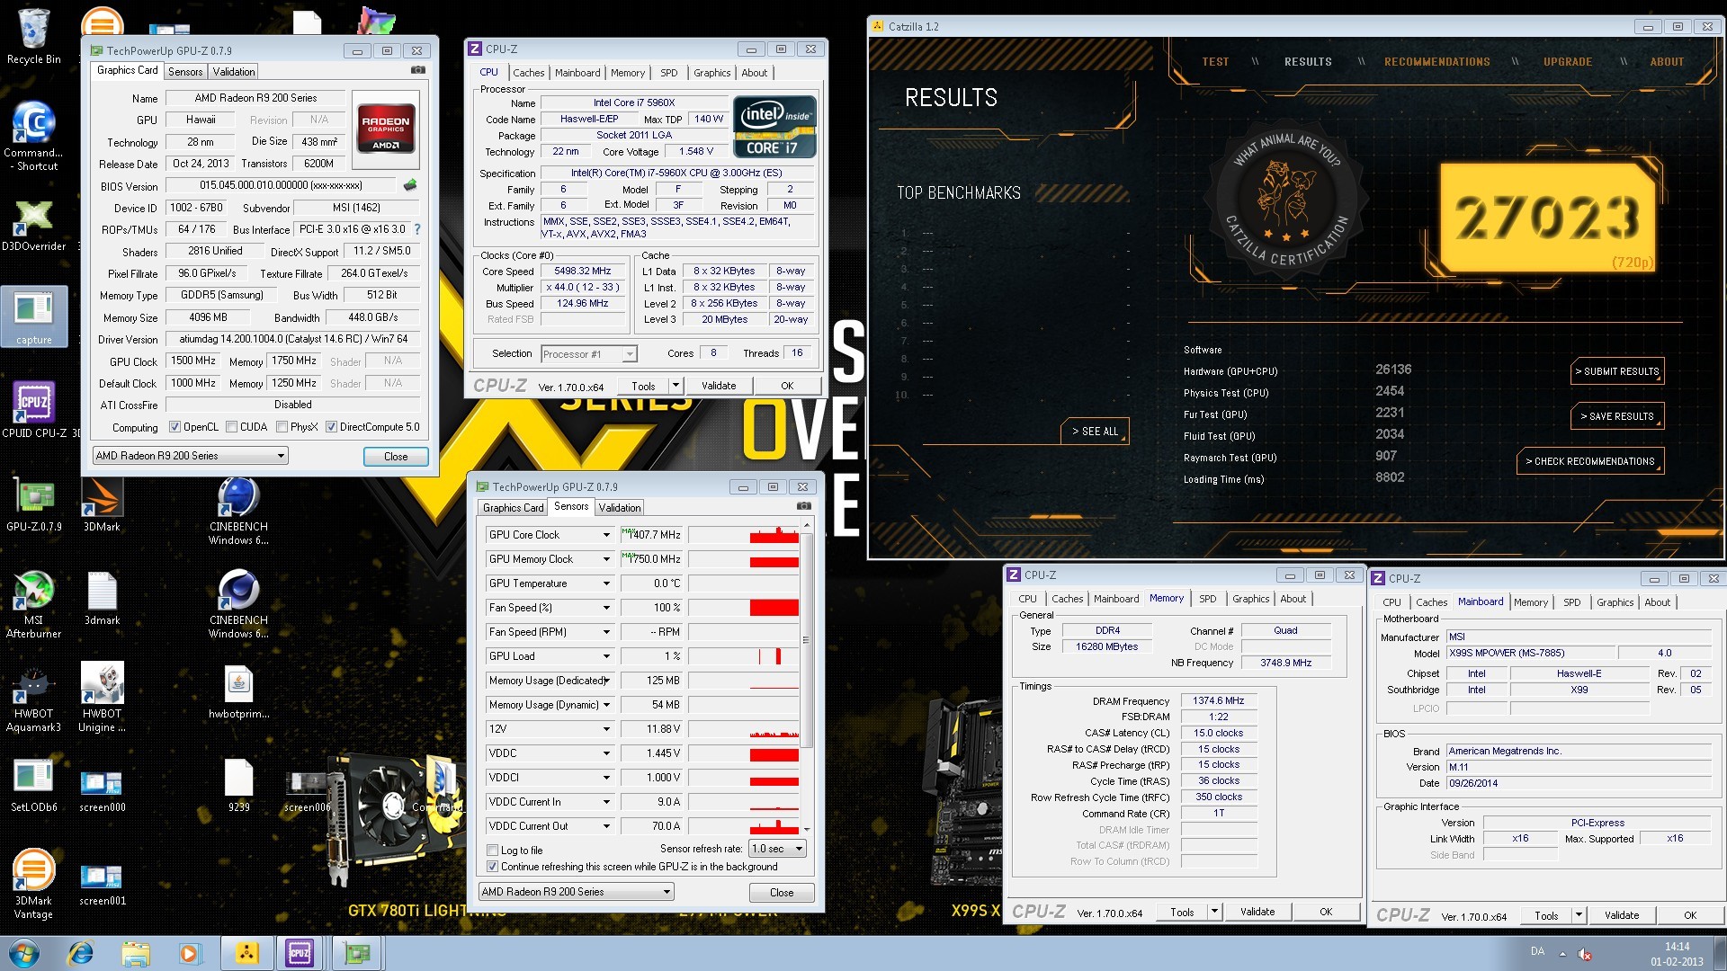Expand GPU Temperature sensor dropdown
The width and height of the screenshot is (1727, 971).
click(606, 583)
